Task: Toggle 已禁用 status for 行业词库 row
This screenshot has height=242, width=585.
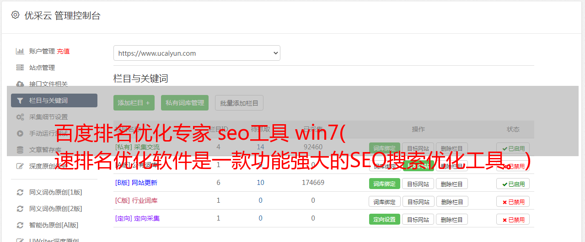Action: tap(513, 201)
